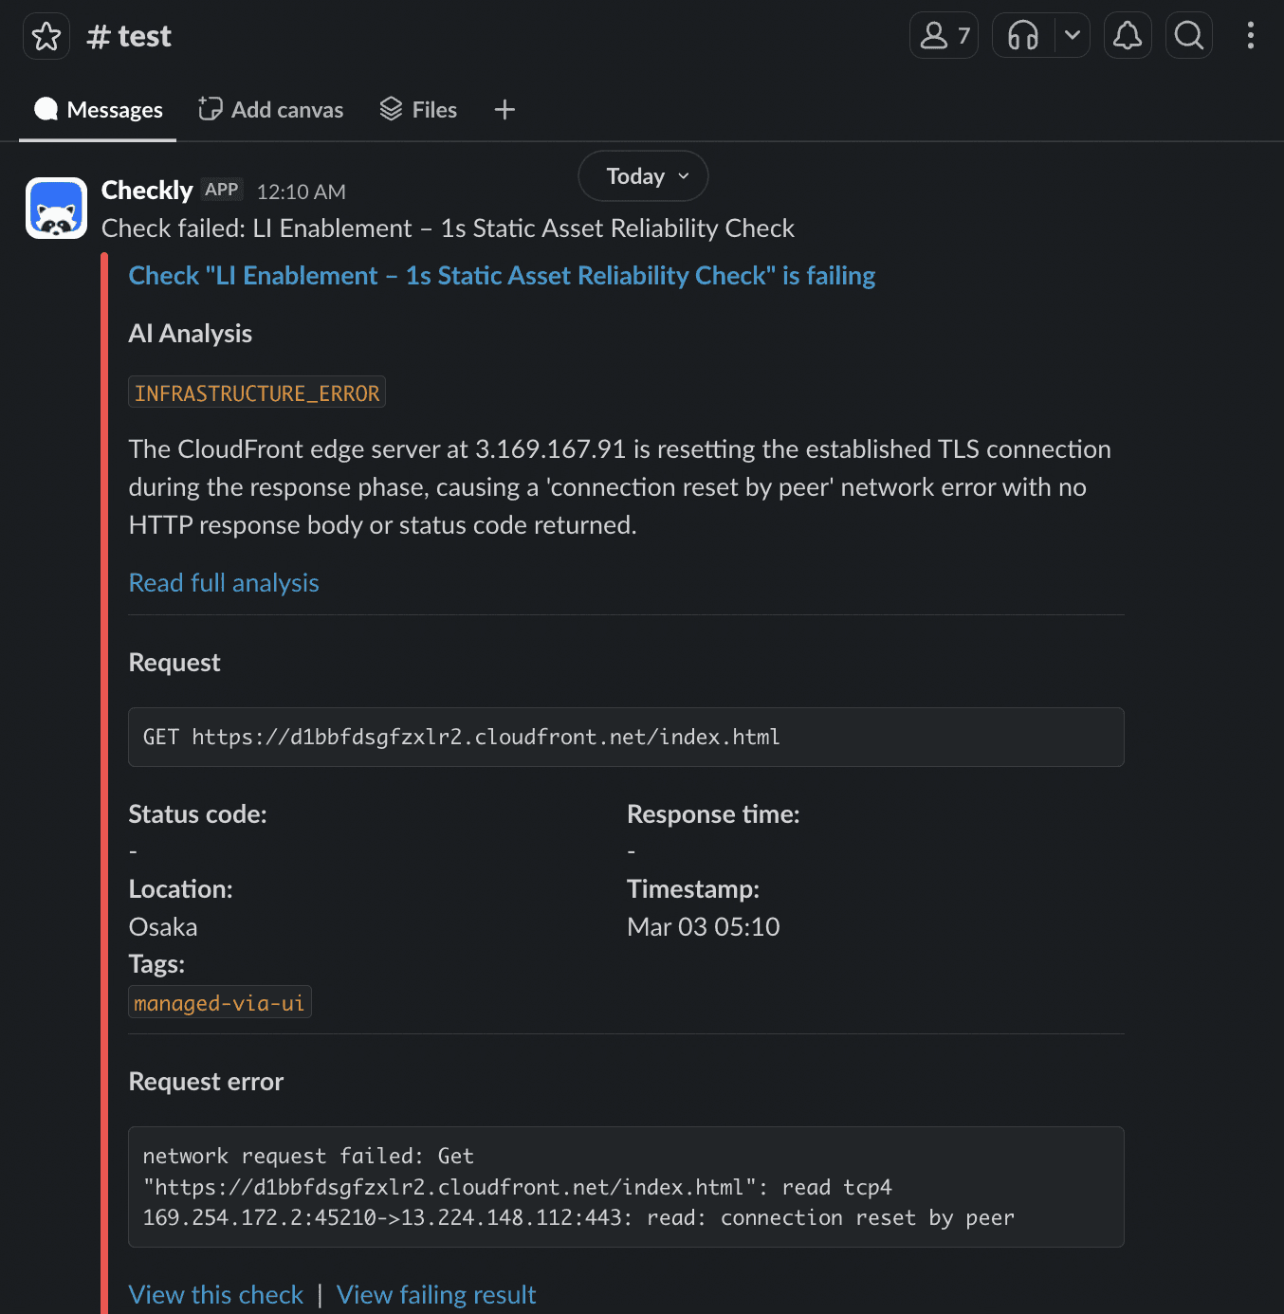
Task: Open channel notification preferences bell
Action: pyautogui.click(x=1127, y=35)
